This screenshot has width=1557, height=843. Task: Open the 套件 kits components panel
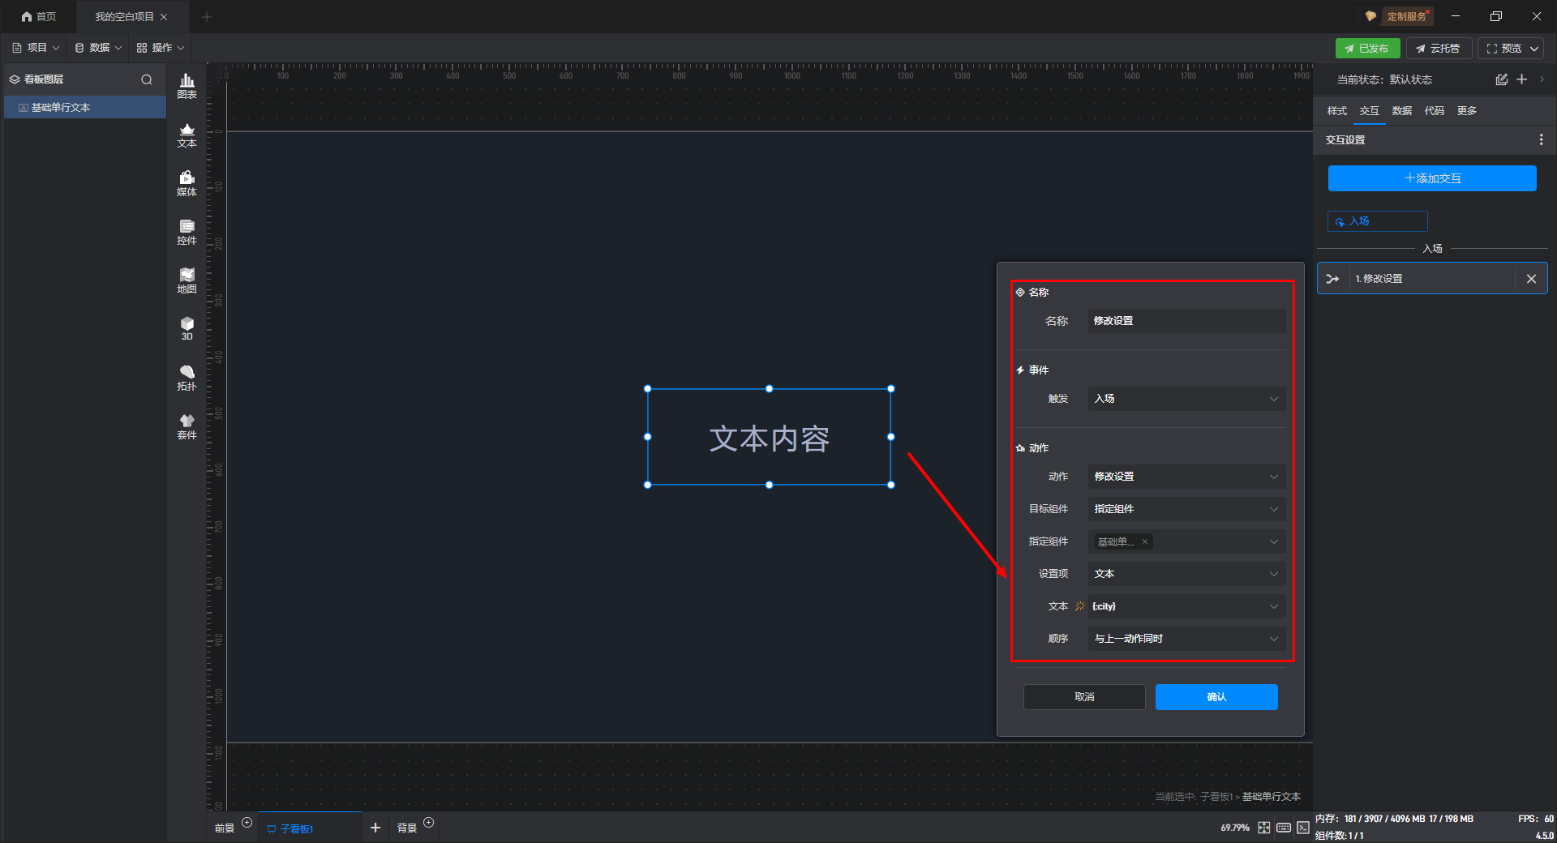coord(187,426)
